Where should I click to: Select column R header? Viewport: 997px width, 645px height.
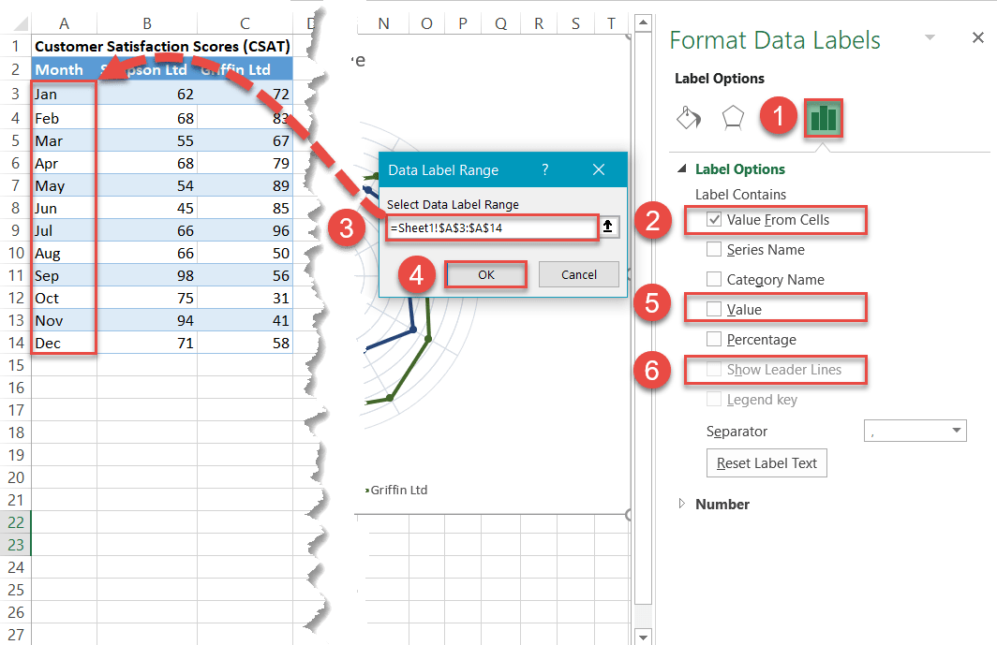pyautogui.click(x=539, y=24)
